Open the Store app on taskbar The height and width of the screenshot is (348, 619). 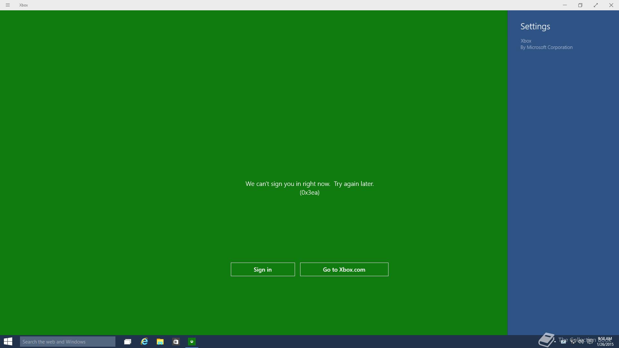(176, 342)
